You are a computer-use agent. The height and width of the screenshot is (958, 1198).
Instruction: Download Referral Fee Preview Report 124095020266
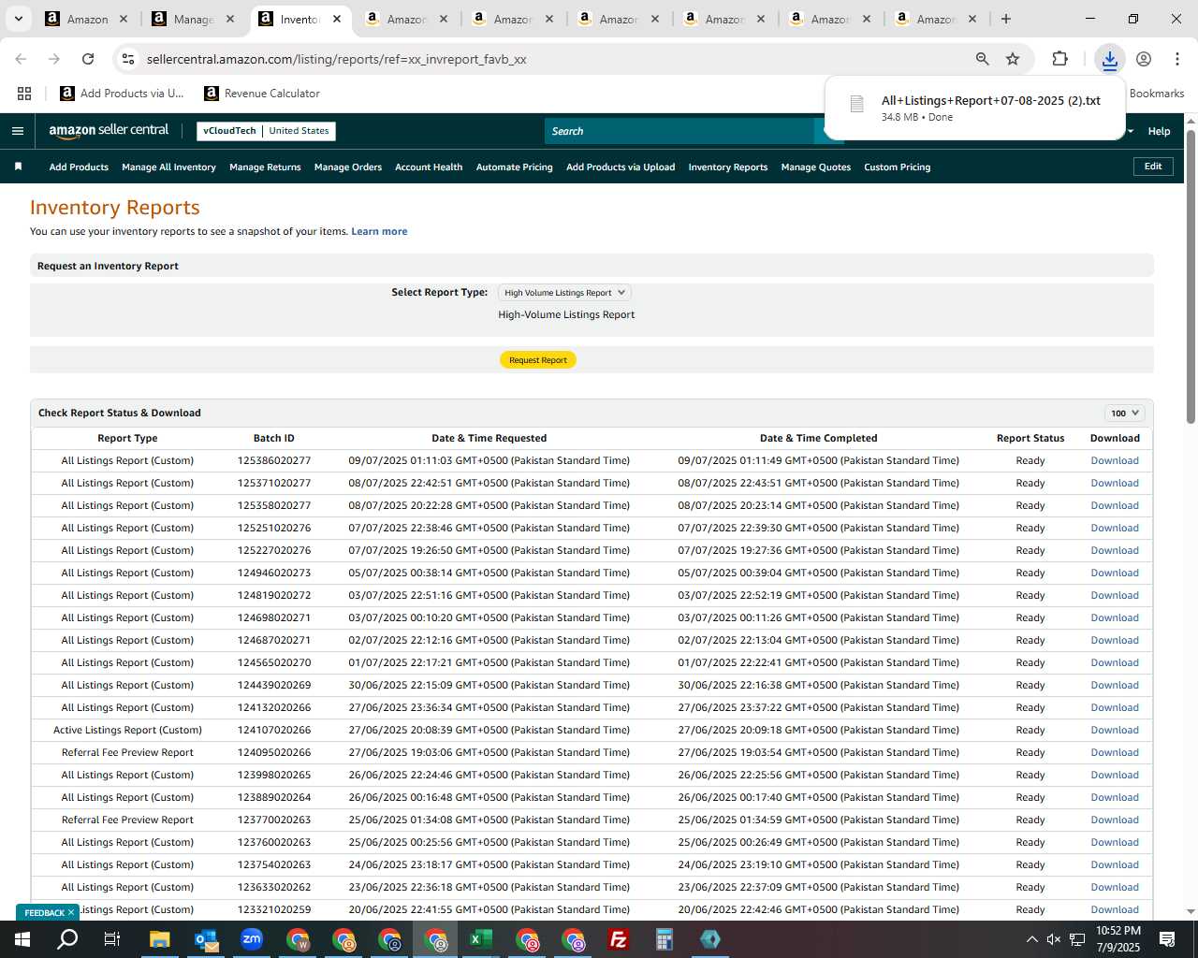pyautogui.click(x=1115, y=752)
